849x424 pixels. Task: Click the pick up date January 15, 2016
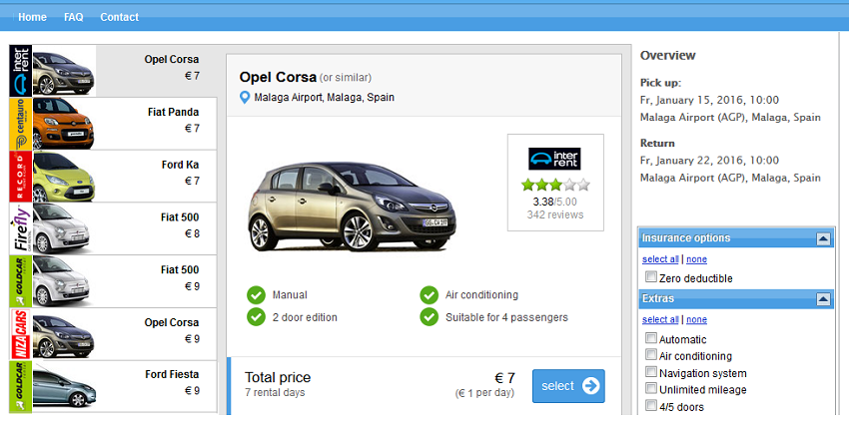tap(709, 100)
